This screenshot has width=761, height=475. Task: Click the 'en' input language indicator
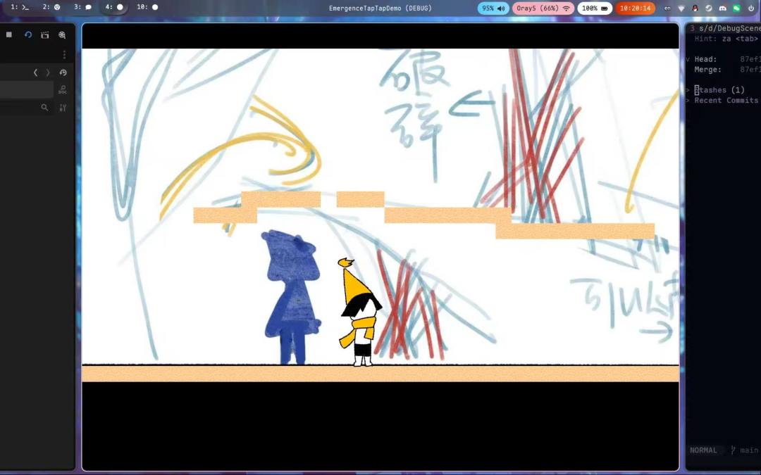pyautogui.click(x=667, y=8)
